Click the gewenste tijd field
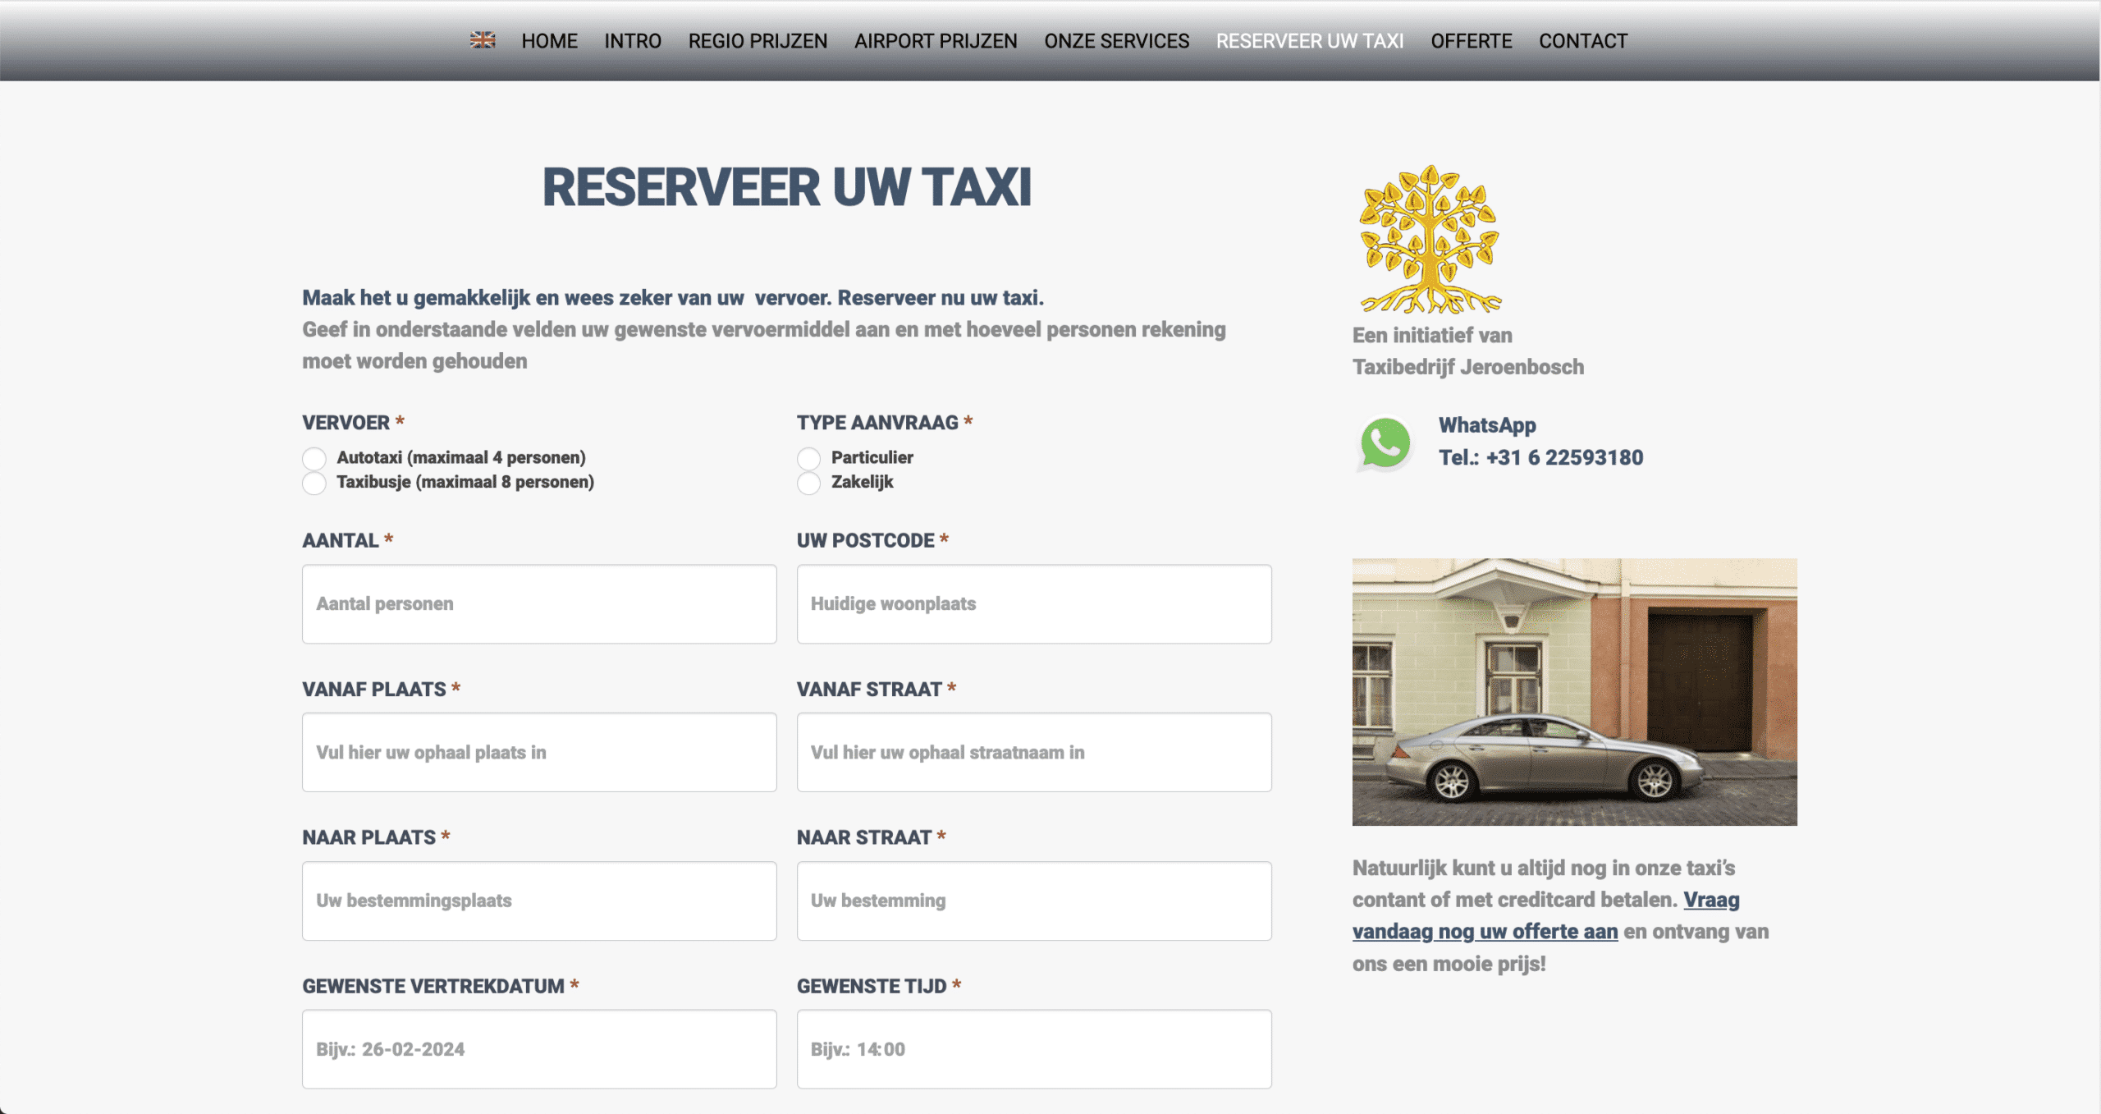The image size is (2101, 1114). tap(1034, 1049)
